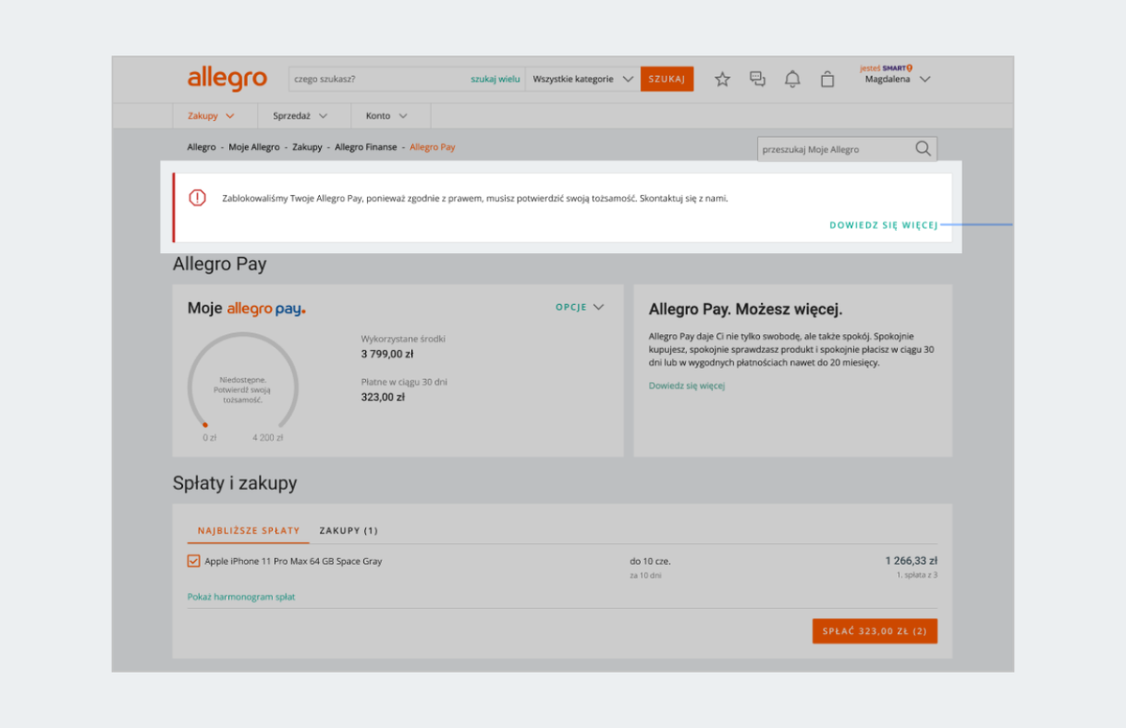Open notifications bell icon
This screenshot has height=728, width=1126.
pos(793,79)
